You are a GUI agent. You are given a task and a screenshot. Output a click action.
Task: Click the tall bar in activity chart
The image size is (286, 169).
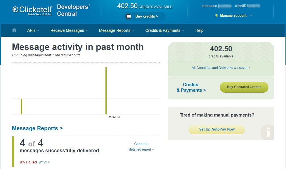point(106,91)
